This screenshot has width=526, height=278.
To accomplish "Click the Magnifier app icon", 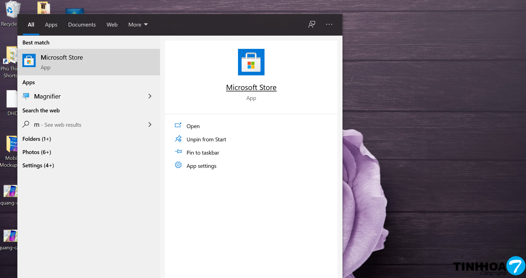I will (x=26, y=96).
